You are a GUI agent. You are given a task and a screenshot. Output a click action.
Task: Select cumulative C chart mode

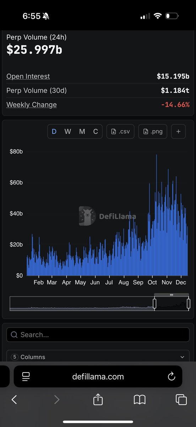[96, 131]
